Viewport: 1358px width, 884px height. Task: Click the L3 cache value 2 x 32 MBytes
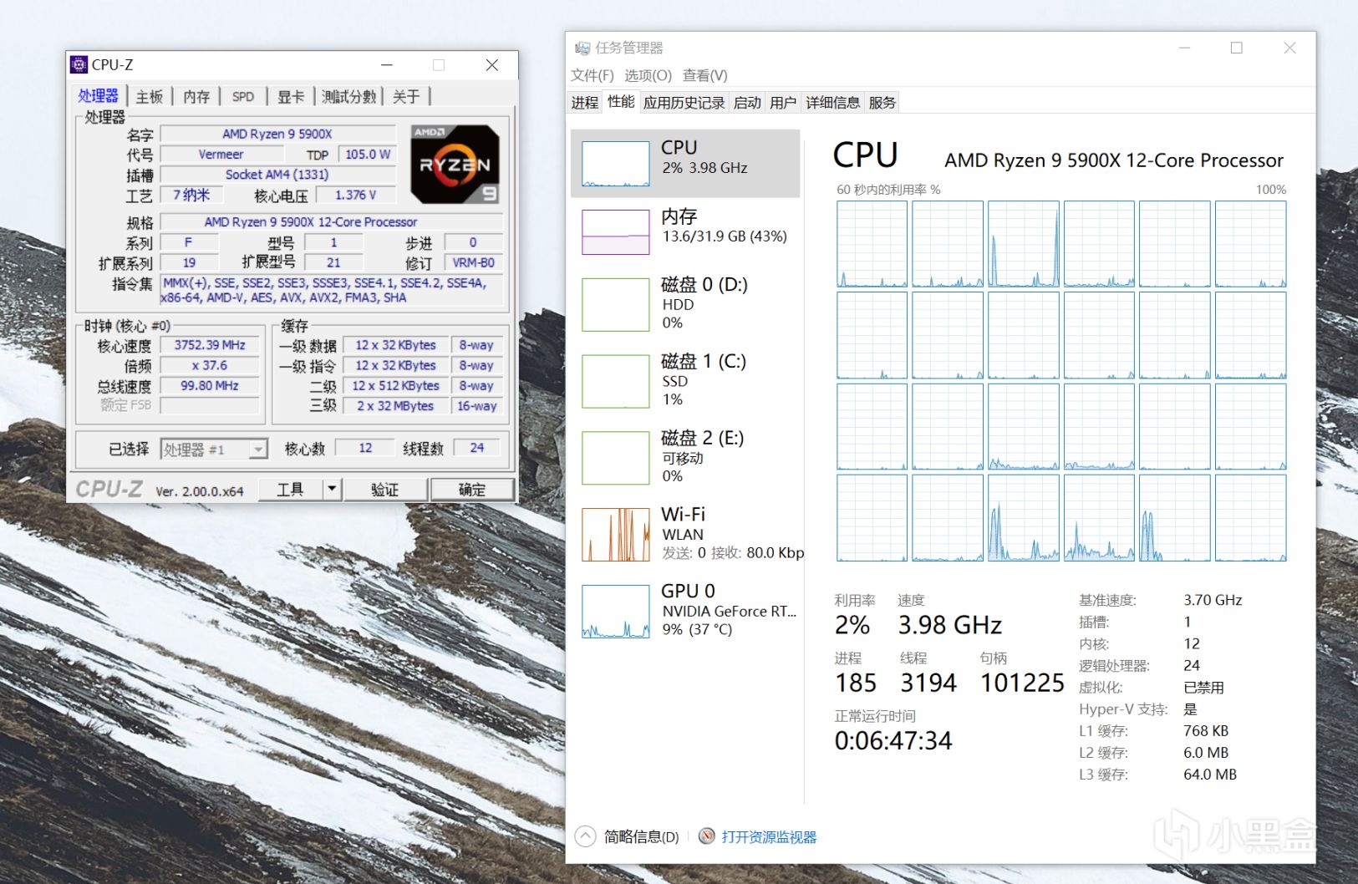click(x=395, y=406)
